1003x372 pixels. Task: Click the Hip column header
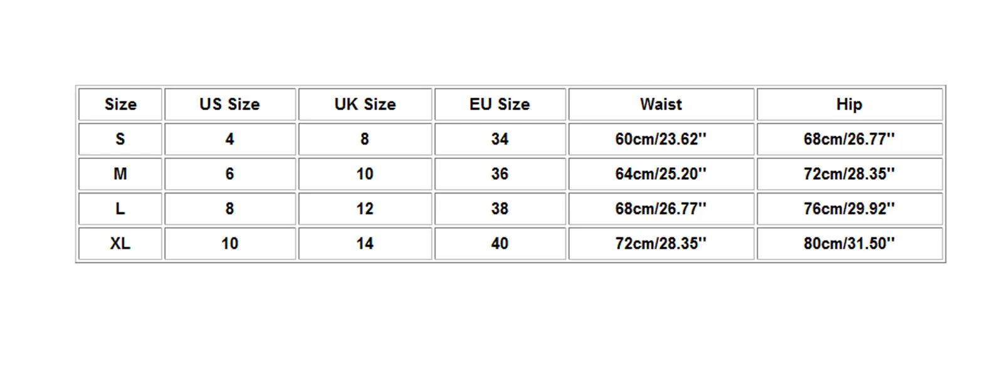point(849,104)
